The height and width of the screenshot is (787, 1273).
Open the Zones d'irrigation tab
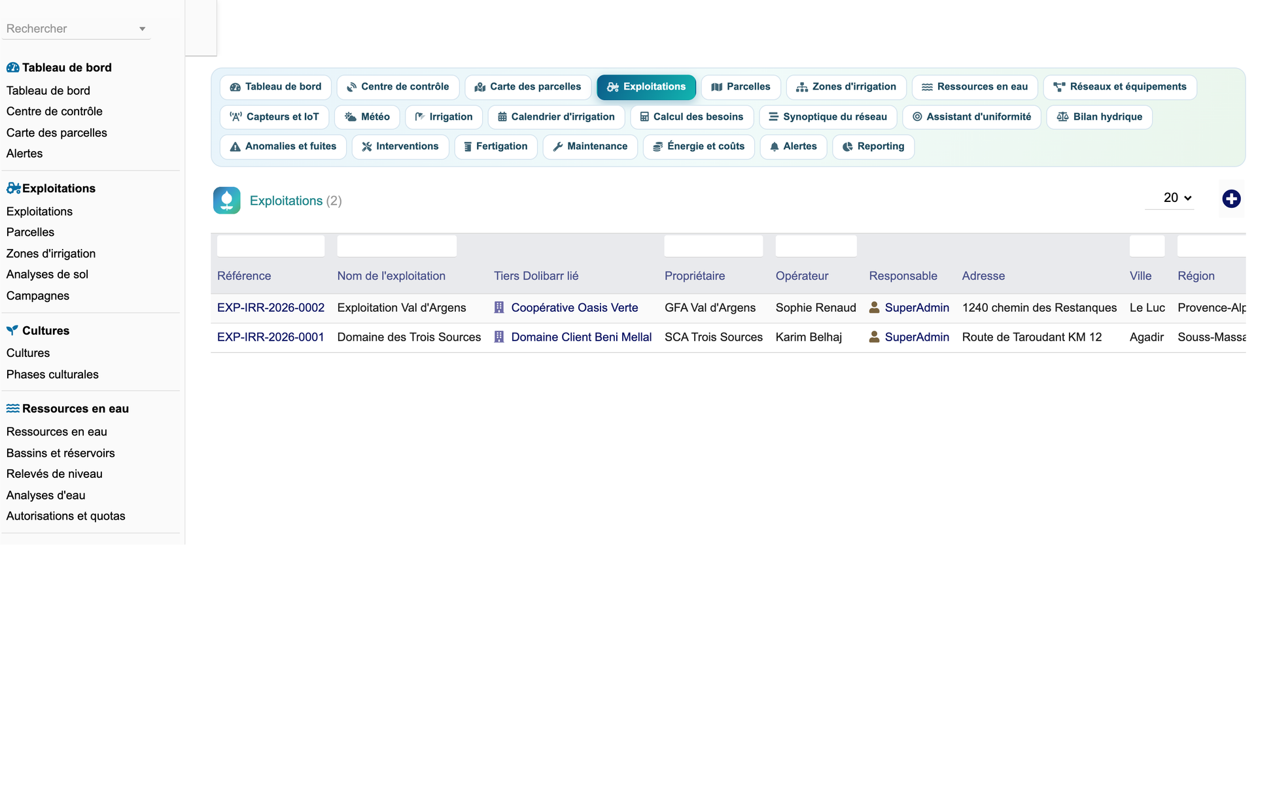click(x=846, y=87)
